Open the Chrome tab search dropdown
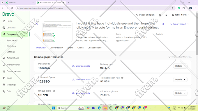The width and height of the screenshot is (198, 111). coord(3,3)
